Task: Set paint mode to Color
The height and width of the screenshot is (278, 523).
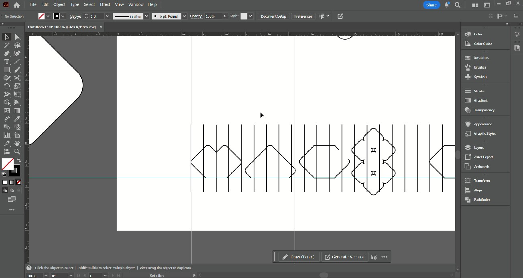Action: tap(5, 182)
